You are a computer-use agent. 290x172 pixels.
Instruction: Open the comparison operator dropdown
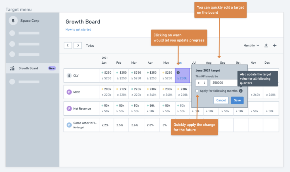pos(201,83)
